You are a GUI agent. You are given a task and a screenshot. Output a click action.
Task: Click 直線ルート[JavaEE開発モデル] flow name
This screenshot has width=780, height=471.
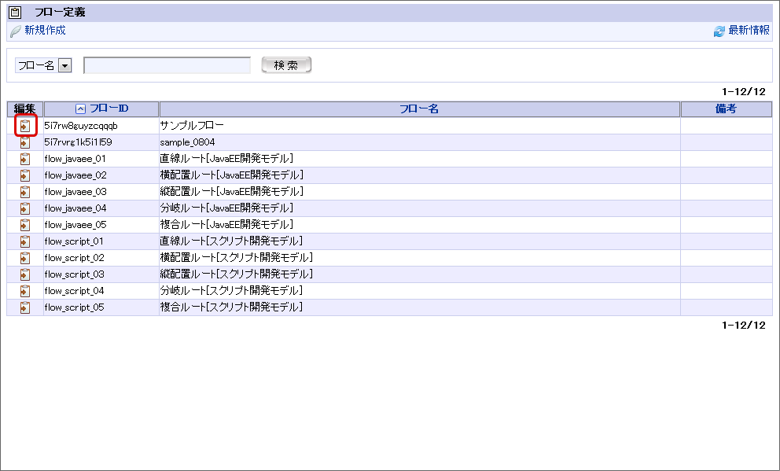pyautogui.click(x=226, y=159)
